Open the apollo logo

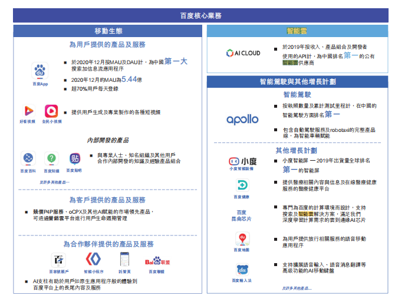click(242, 120)
